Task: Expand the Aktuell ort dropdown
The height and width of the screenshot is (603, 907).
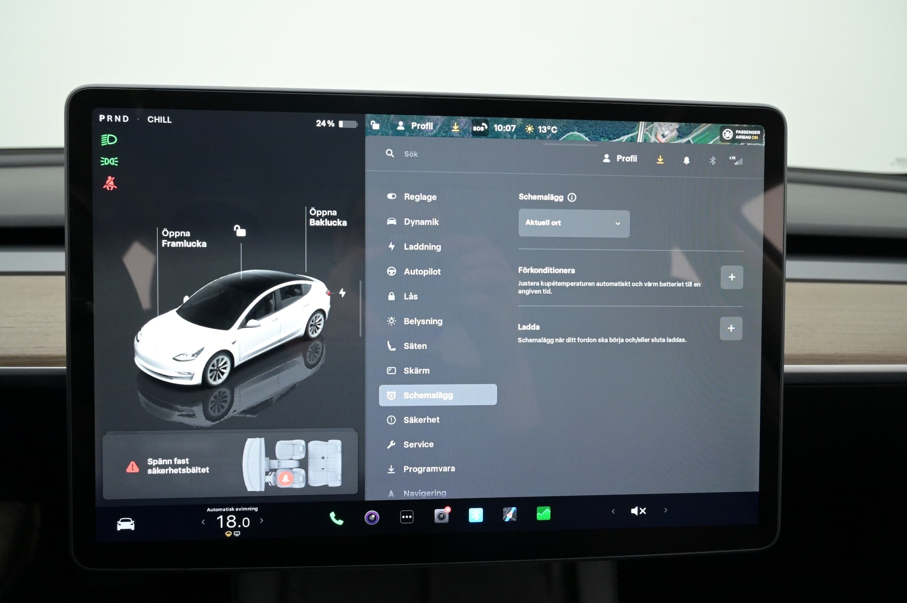Action: pos(573,223)
